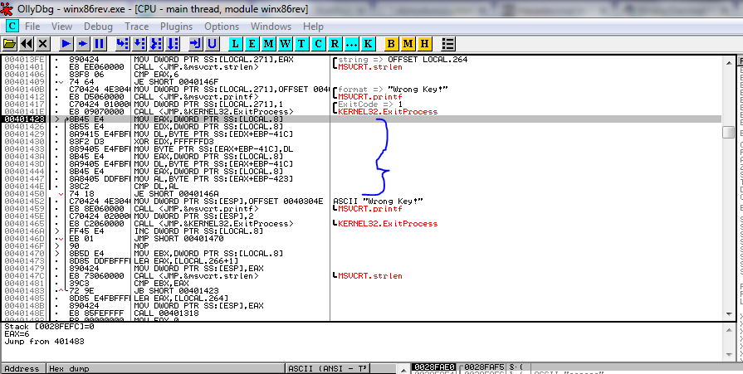Show Call stack with K button
Viewport: 743px width, 374px height.
368,44
